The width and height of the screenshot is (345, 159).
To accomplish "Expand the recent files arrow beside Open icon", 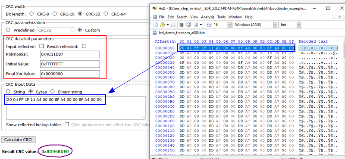I will click(167, 25).
